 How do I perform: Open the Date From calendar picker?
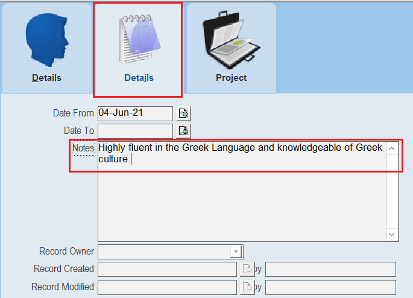tap(183, 113)
